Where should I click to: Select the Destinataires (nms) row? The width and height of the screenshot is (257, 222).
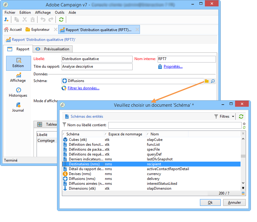coord(151,164)
